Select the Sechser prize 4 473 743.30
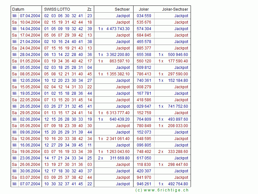The height and width of the screenshot is (194, 258). pyautogui.click(x=118, y=29)
